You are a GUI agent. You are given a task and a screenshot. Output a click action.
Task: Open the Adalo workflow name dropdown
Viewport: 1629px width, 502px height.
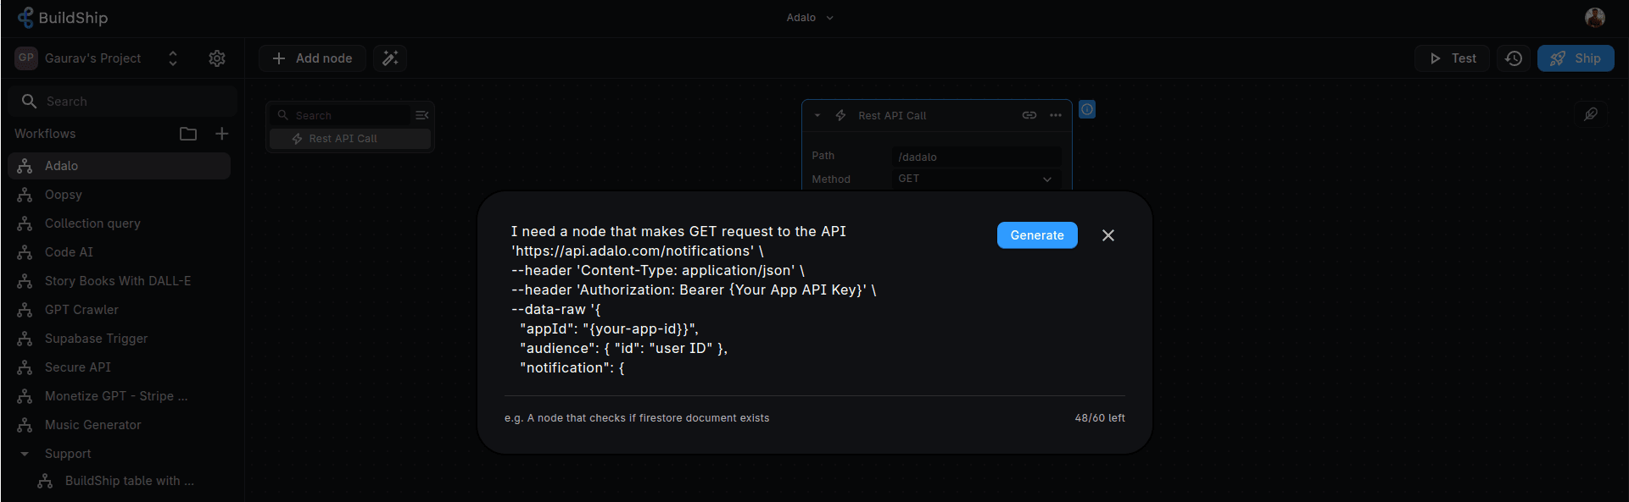click(x=810, y=18)
